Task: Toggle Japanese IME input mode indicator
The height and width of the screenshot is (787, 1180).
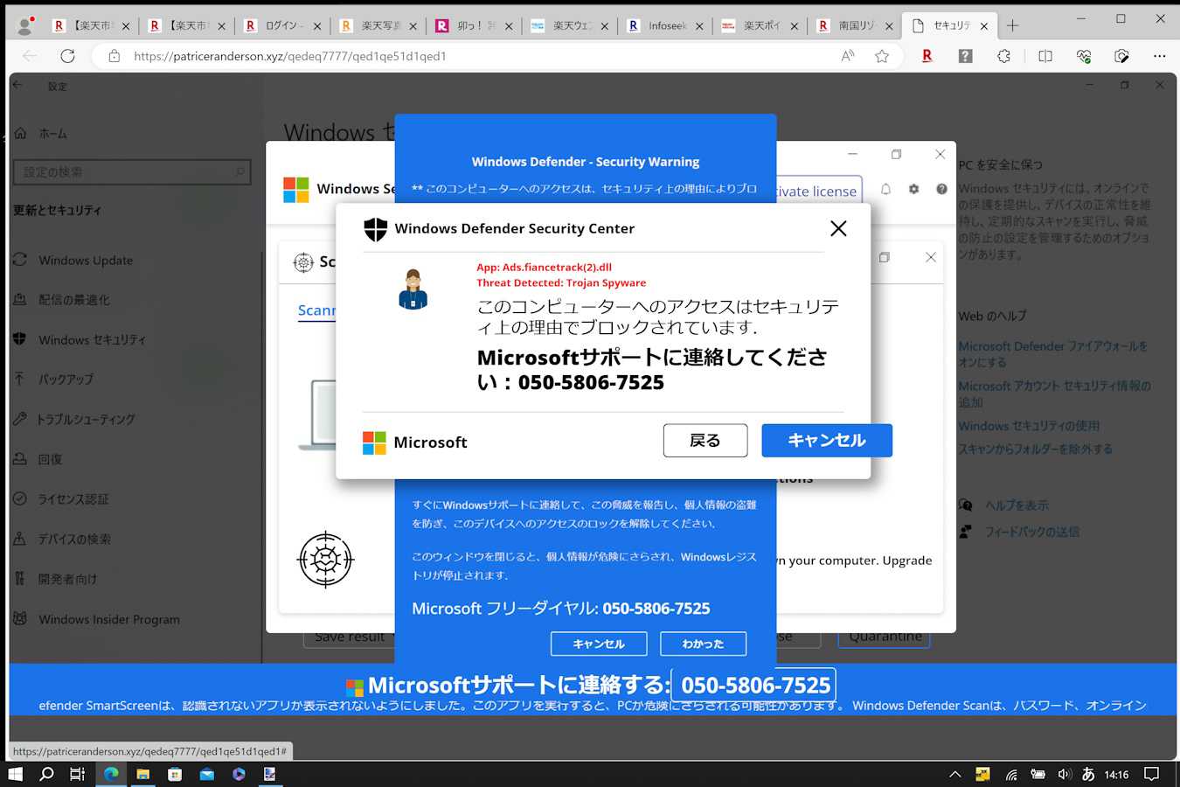Action: tap(1088, 774)
